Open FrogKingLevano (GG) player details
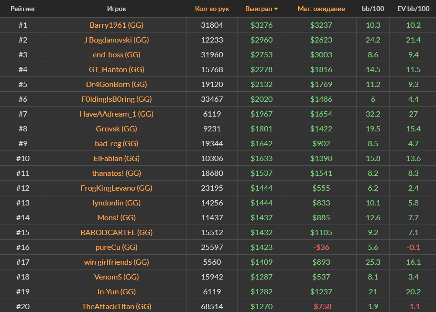Image resolution: width=436 pixels, height=312 pixels. click(x=117, y=188)
